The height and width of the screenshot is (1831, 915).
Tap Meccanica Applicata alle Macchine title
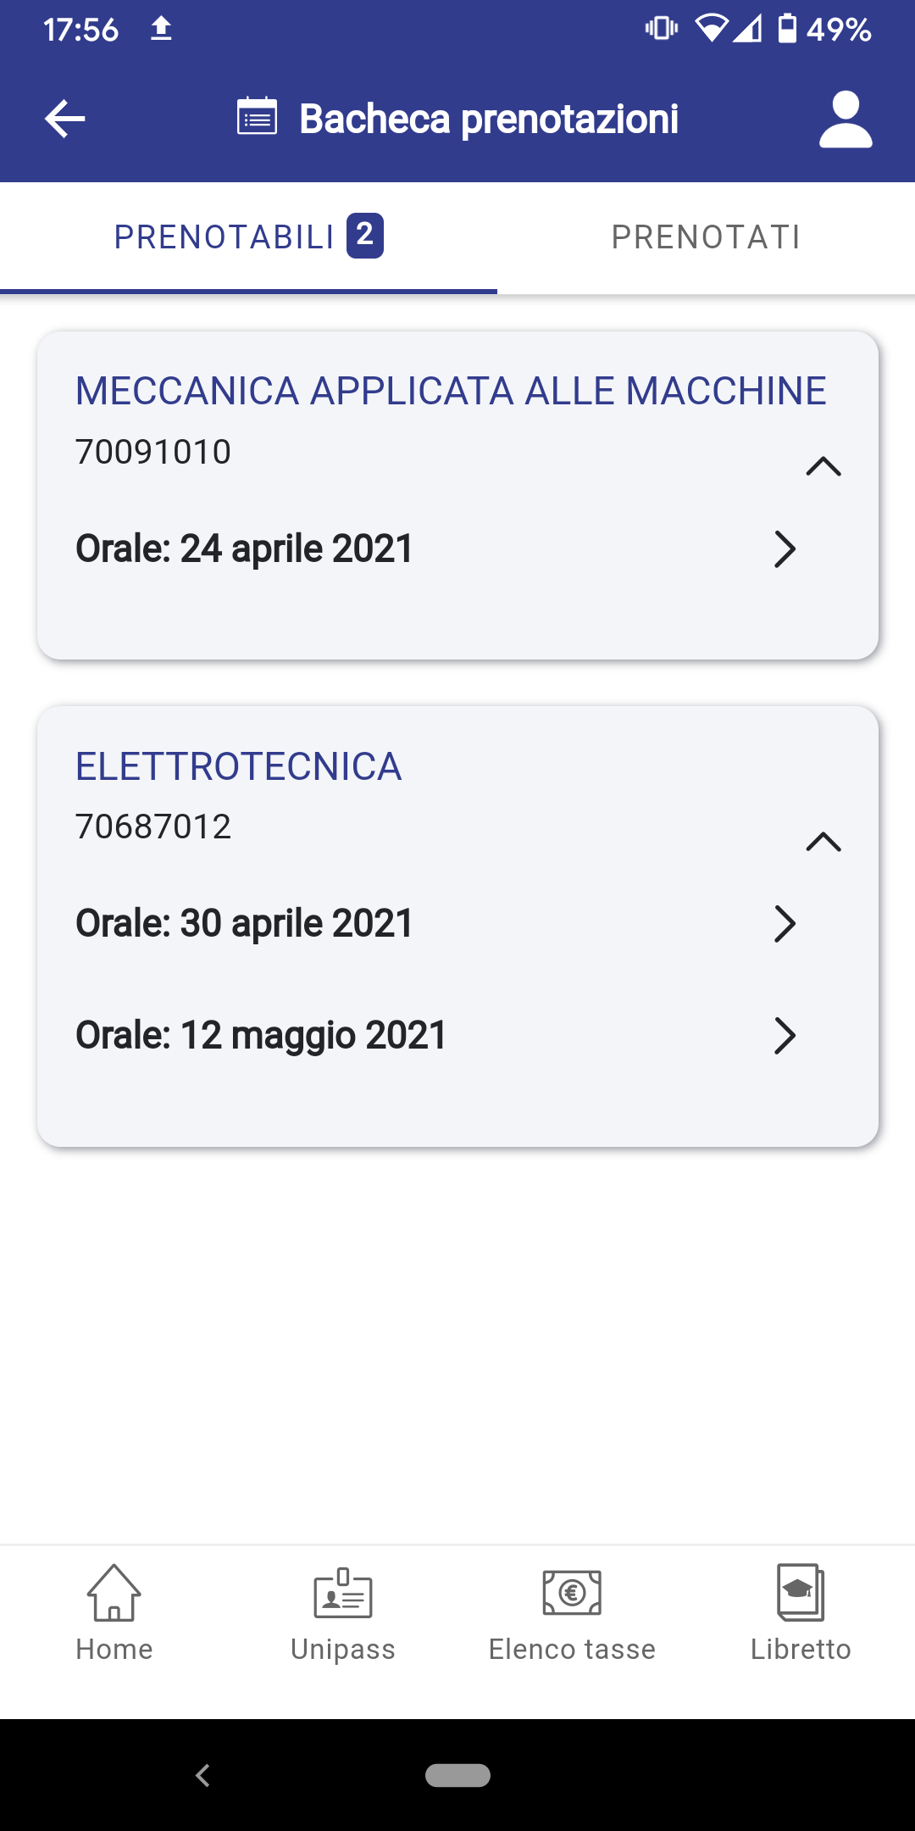pyautogui.click(x=451, y=391)
